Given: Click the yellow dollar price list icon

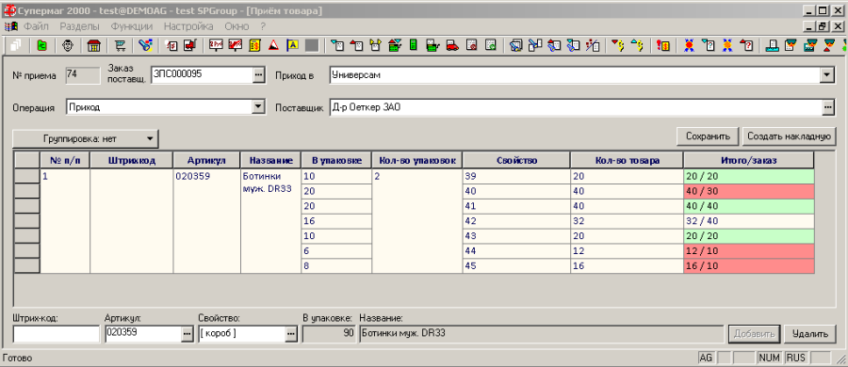Looking at the screenshot, I should point(254,46).
